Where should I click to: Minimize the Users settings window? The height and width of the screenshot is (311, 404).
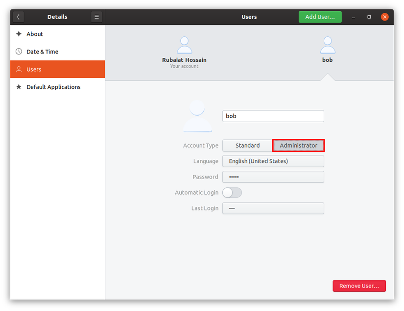pos(354,17)
